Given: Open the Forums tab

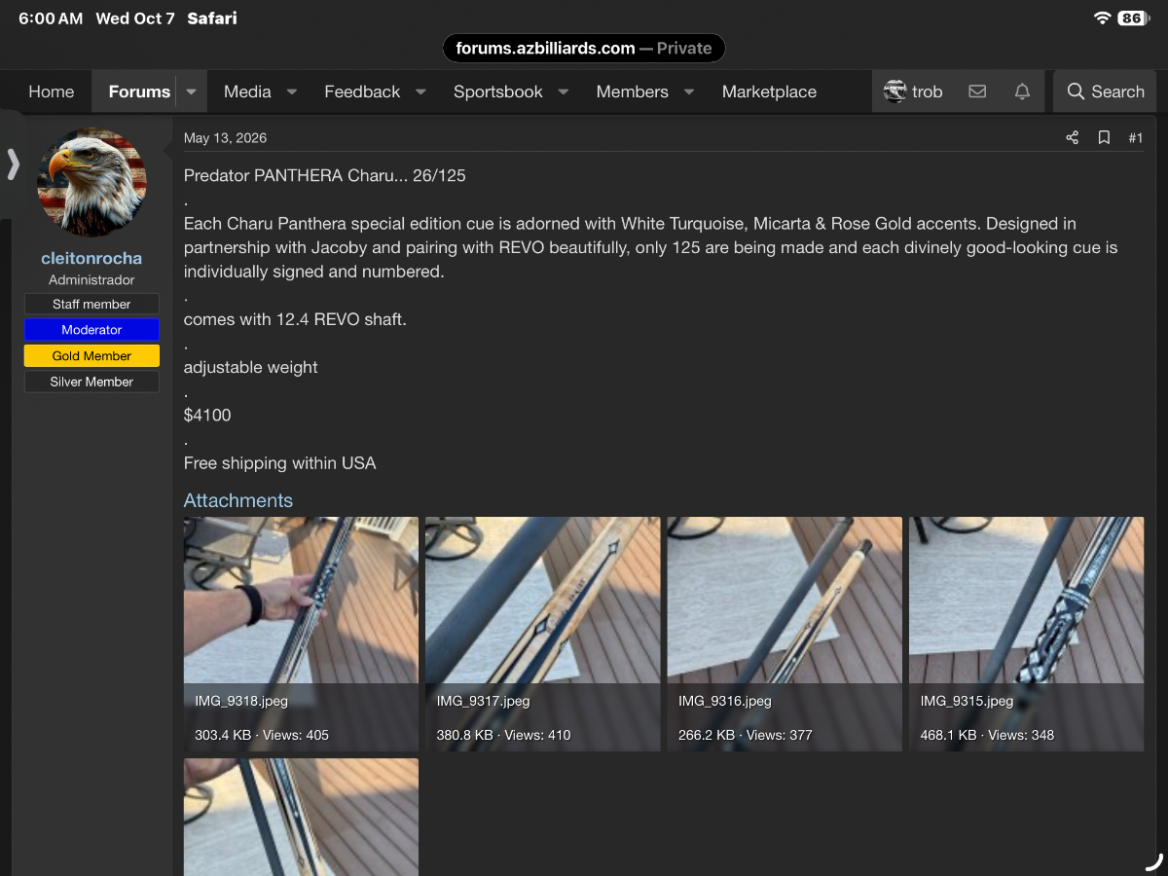Looking at the screenshot, I should tap(139, 91).
